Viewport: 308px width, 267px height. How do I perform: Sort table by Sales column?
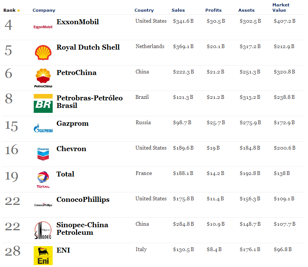pos(178,10)
